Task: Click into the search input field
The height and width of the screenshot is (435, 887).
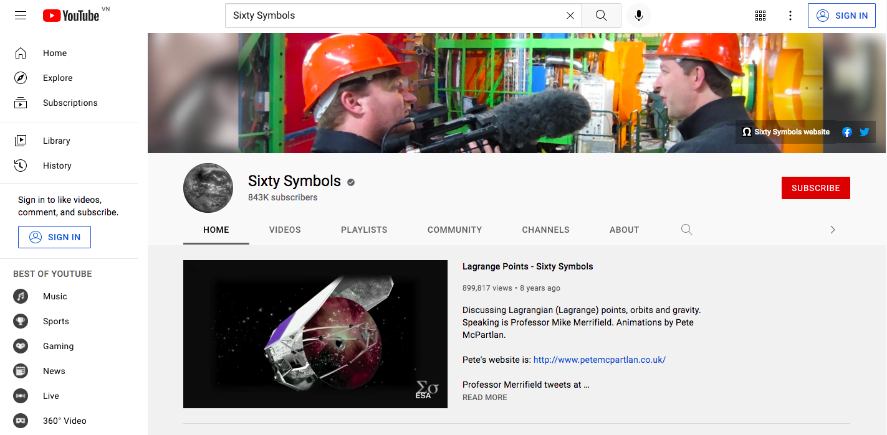Action: pyautogui.click(x=393, y=16)
